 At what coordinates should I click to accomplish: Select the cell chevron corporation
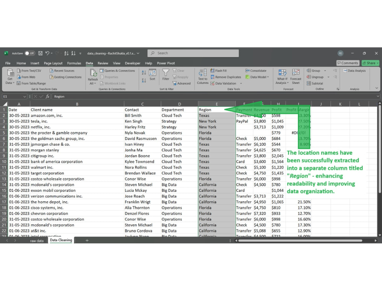pyautogui.click(x=77, y=214)
